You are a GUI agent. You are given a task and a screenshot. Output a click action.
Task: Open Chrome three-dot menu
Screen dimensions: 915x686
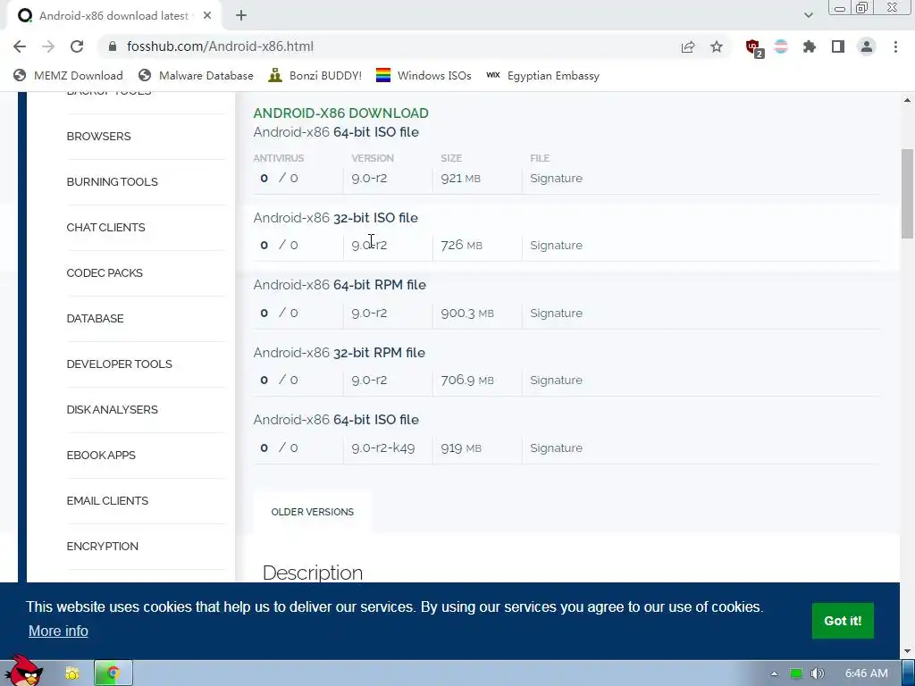pos(895,46)
